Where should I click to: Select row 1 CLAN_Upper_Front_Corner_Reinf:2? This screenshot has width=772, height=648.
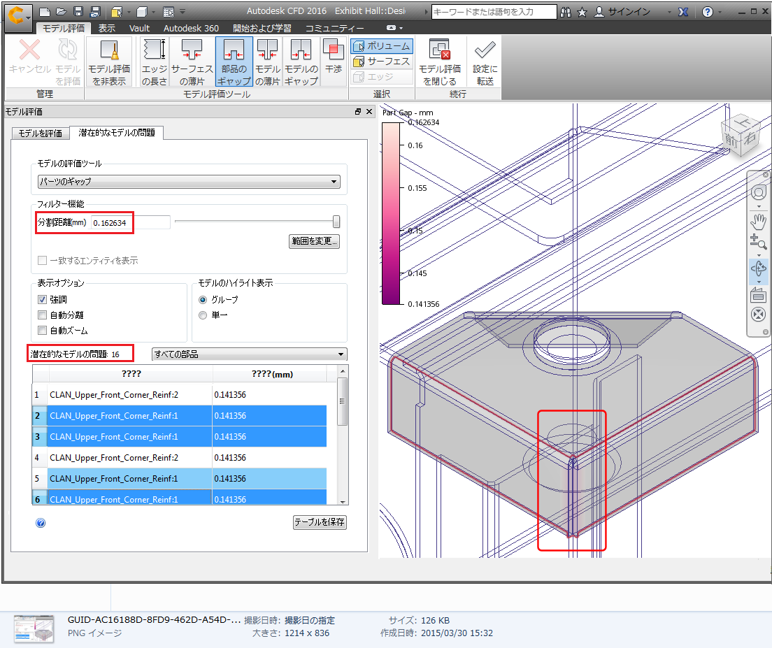tap(180, 395)
